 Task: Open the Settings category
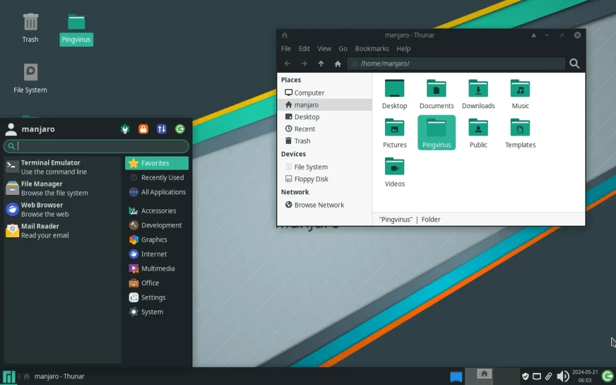157,297
